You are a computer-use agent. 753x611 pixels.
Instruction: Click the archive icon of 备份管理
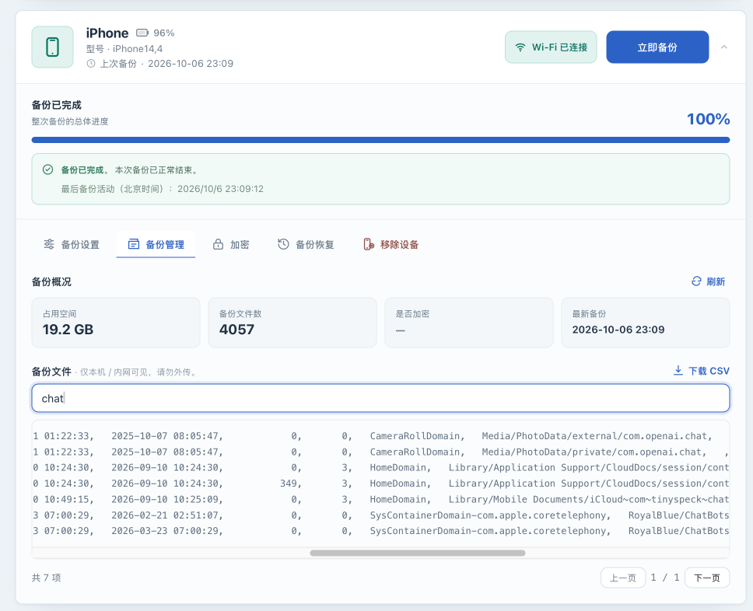point(134,244)
